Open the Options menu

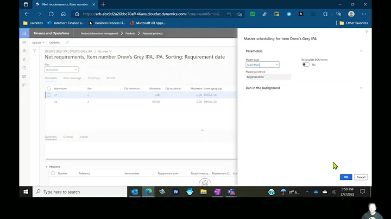point(54,43)
